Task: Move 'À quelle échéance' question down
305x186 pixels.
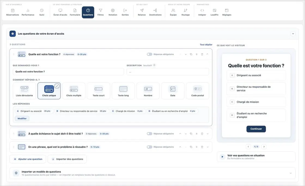Action: pos(185,134)
